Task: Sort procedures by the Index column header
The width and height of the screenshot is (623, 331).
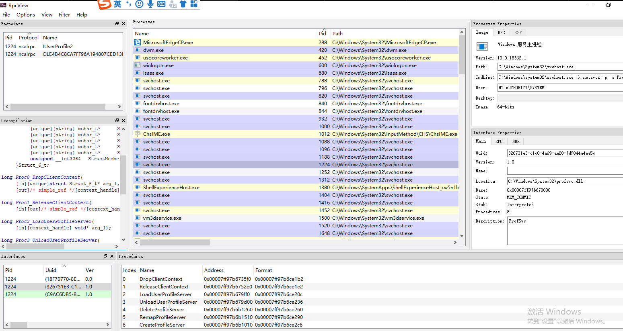Action: [x=130, y=270]
